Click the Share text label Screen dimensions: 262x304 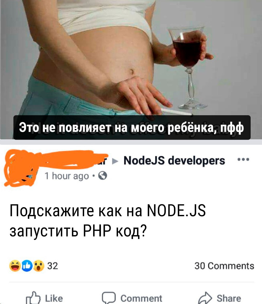pos(229,298)
